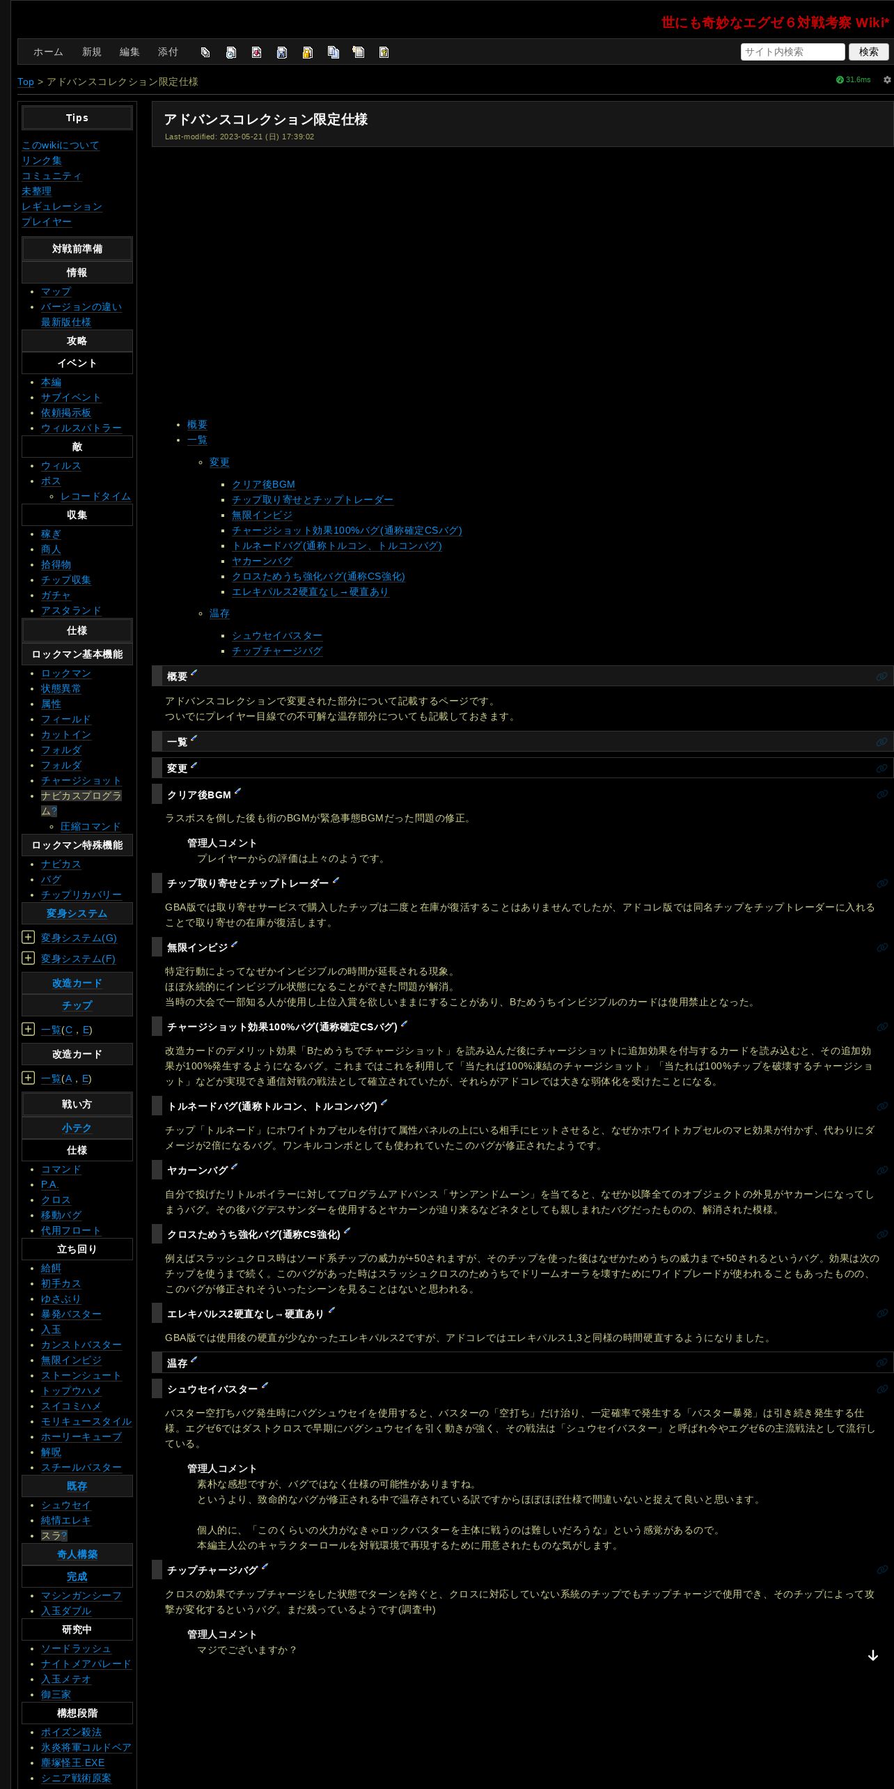
Task: Open the ホーリーキューブ sidebar link
Action: point(81,1437)
